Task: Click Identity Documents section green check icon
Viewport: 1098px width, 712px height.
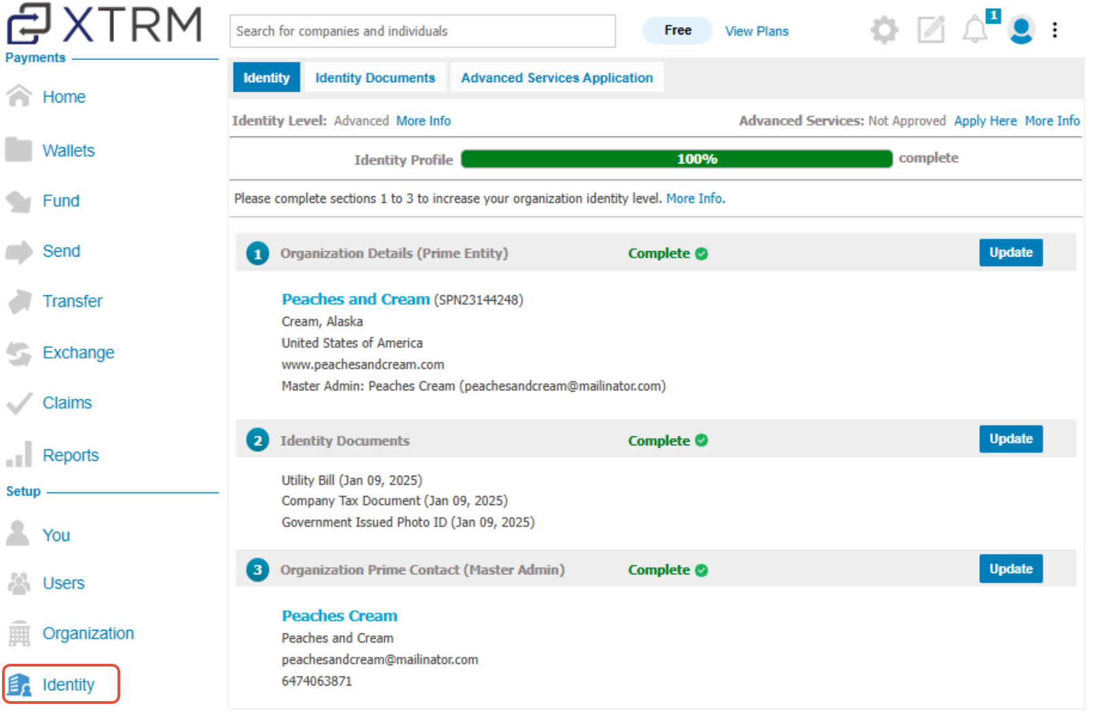Action: point(702,441)
